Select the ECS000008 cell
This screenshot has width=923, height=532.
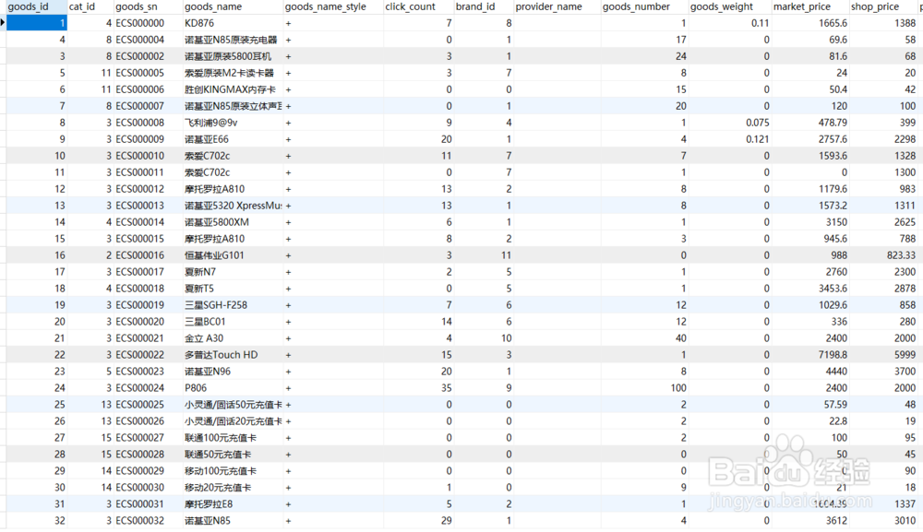148,123
